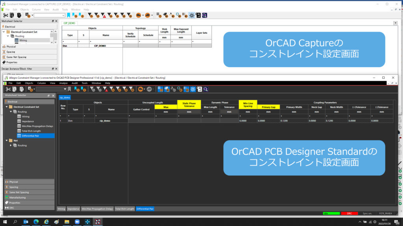This screenshot has height=226, width=403.
Task: Open the Spacing domain in Allegro Worksheet Selector
Action: 29,187
